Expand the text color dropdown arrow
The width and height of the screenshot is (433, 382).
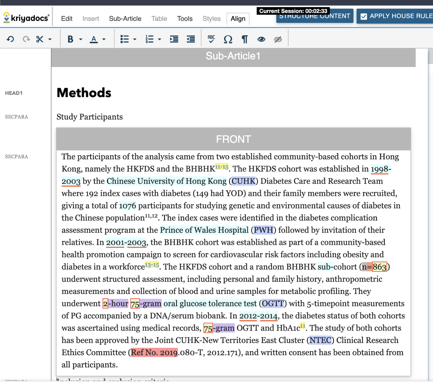(104, 39)
